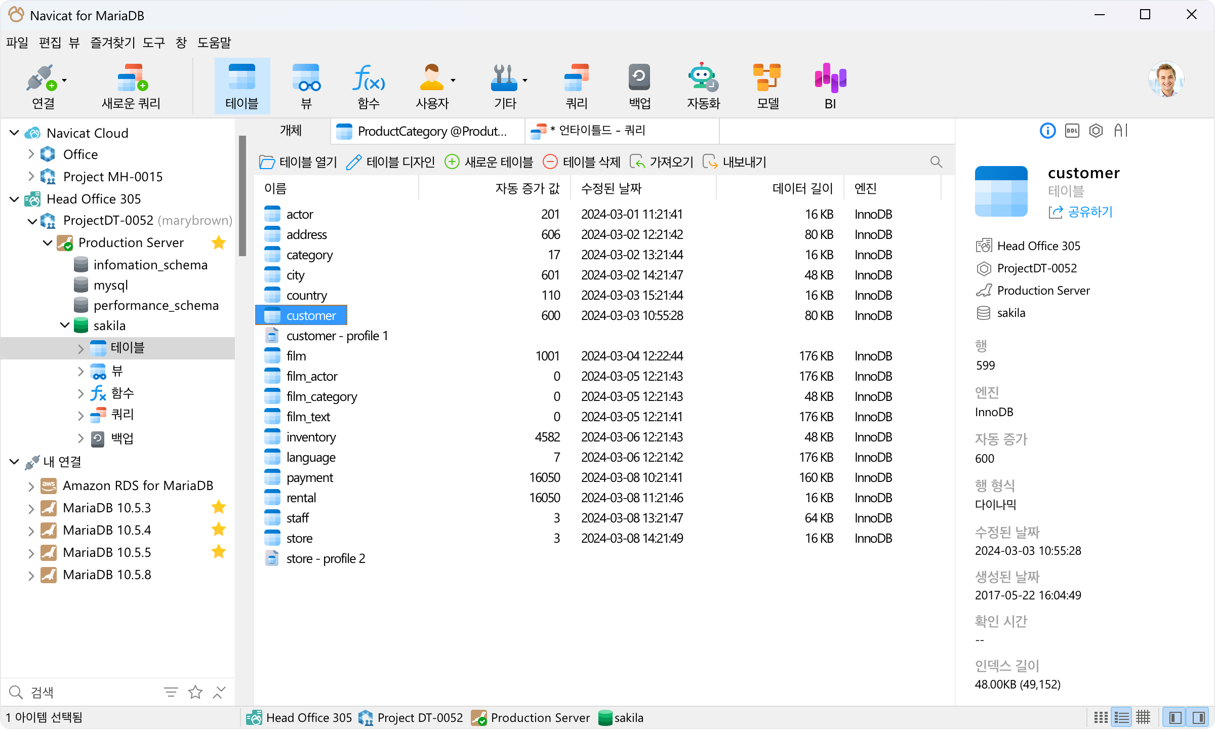Toggle favorites-only star in sidebar footer
1215x729 pixels.
pos(195,692)
